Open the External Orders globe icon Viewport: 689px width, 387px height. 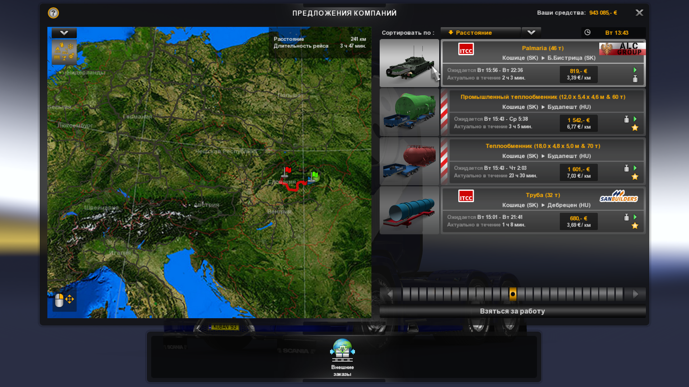(342, 350)
